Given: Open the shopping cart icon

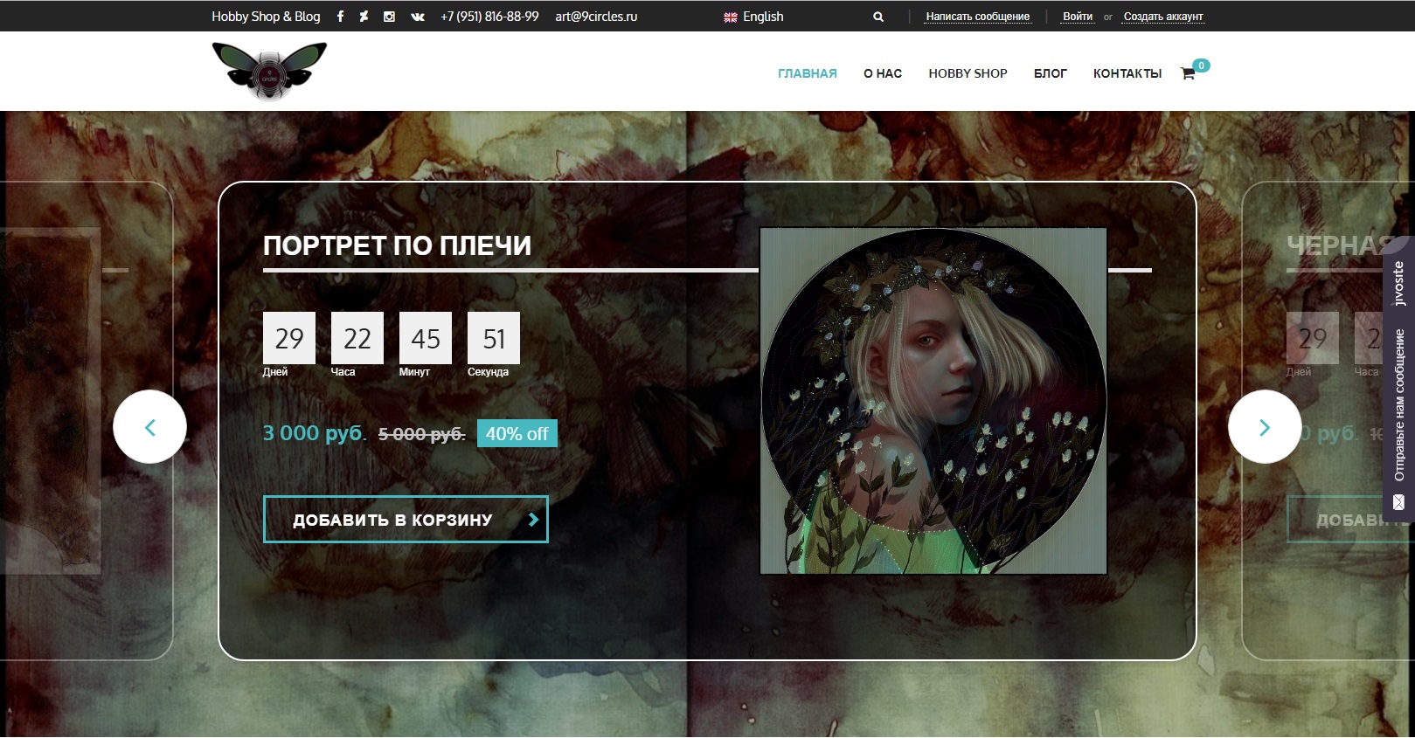Looking at the screenshot, I should tap(1188, 73).
